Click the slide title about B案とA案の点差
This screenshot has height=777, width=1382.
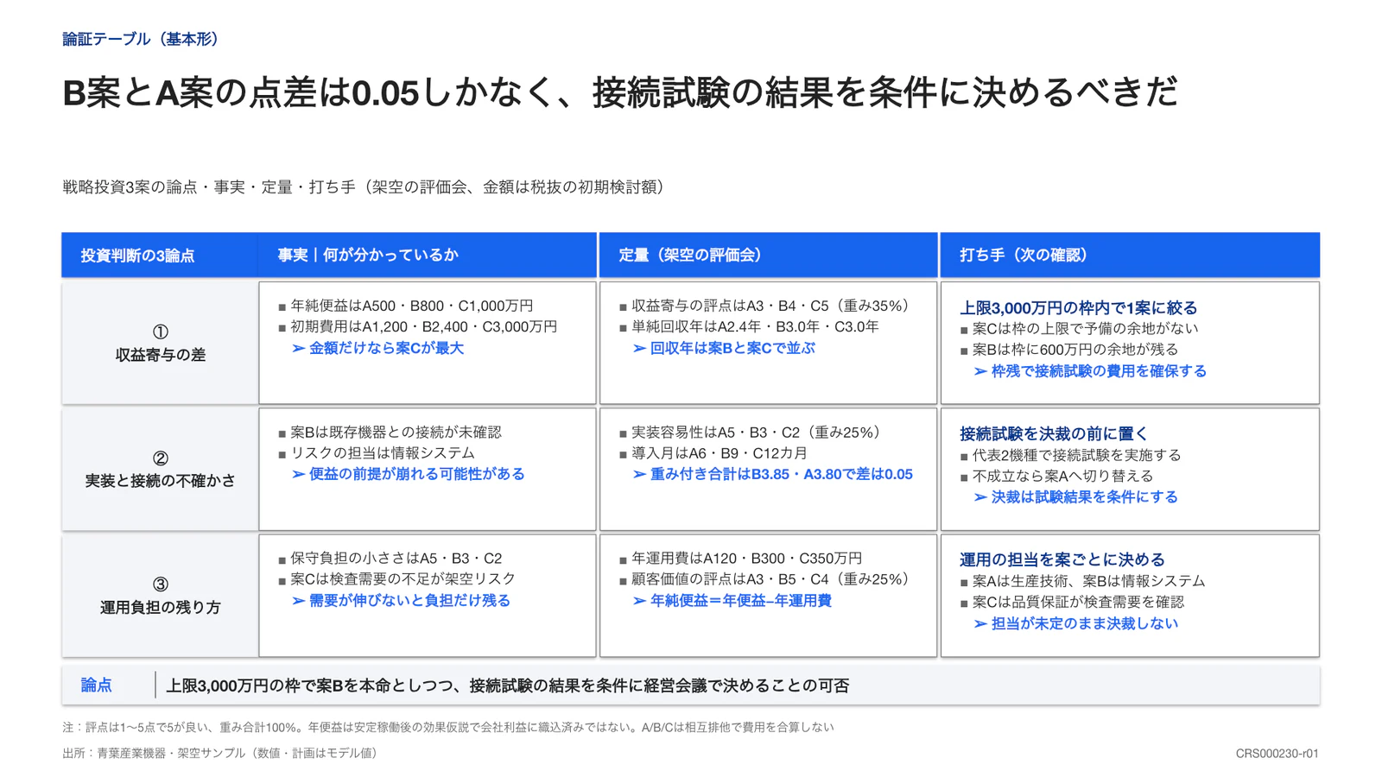click(x=620, y=92)
